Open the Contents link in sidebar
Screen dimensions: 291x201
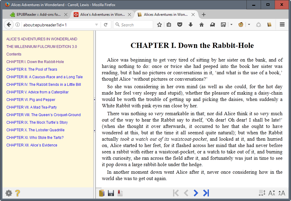[14, 54]
